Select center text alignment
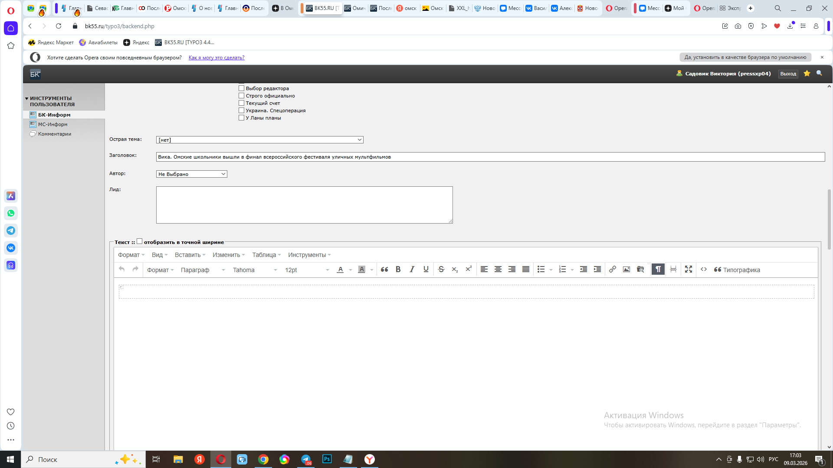Viewport: 833px width, 468px height. (498, 270)
